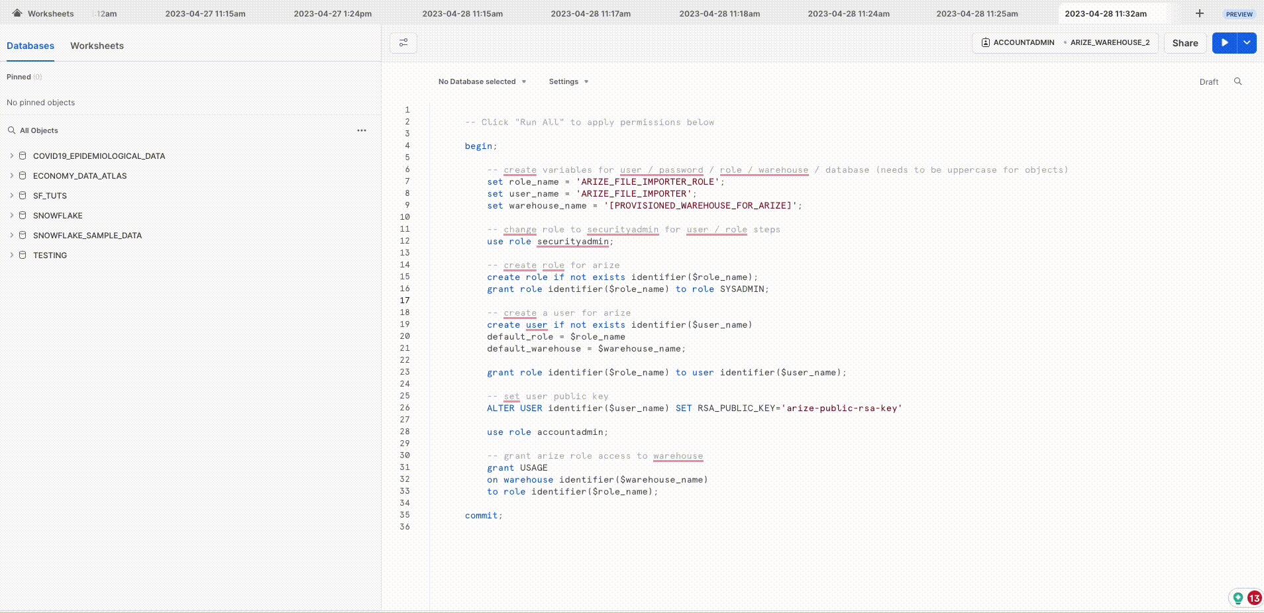
Task: Click 'securityadmin' word on line 12
Action: tap(572, 242)
